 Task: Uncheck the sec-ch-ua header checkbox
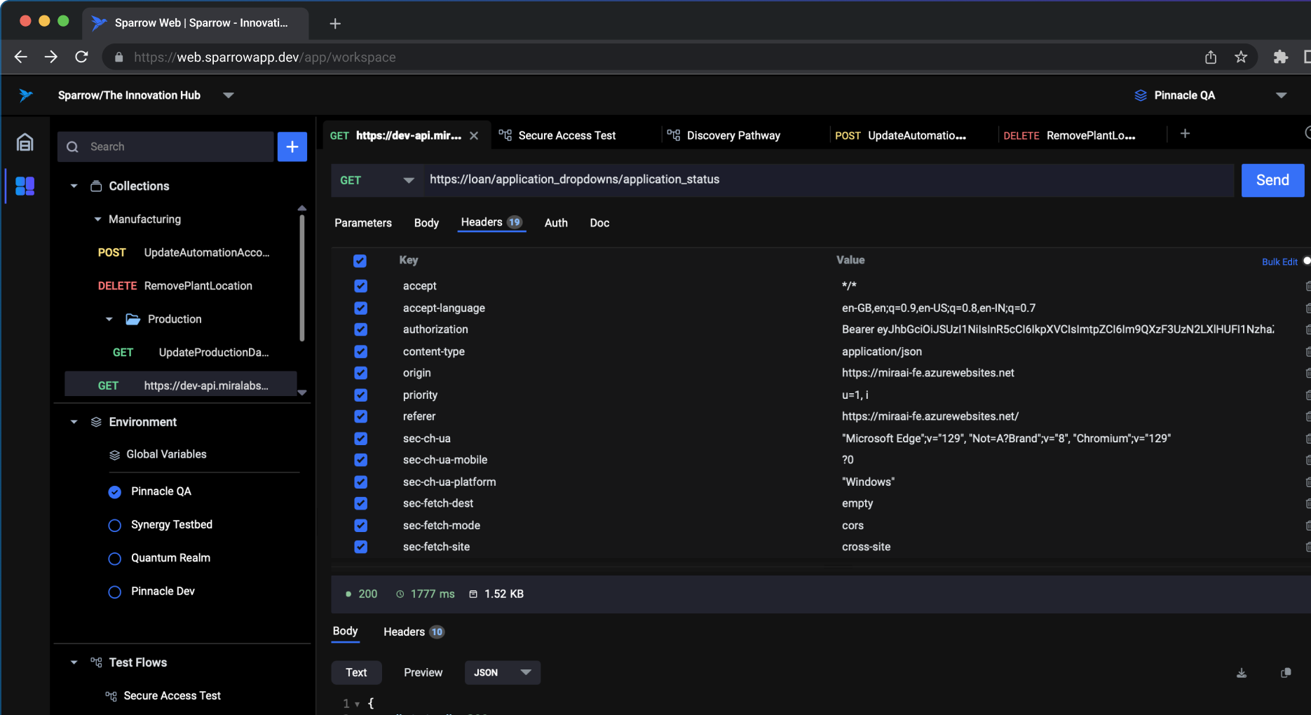(360, 438)
